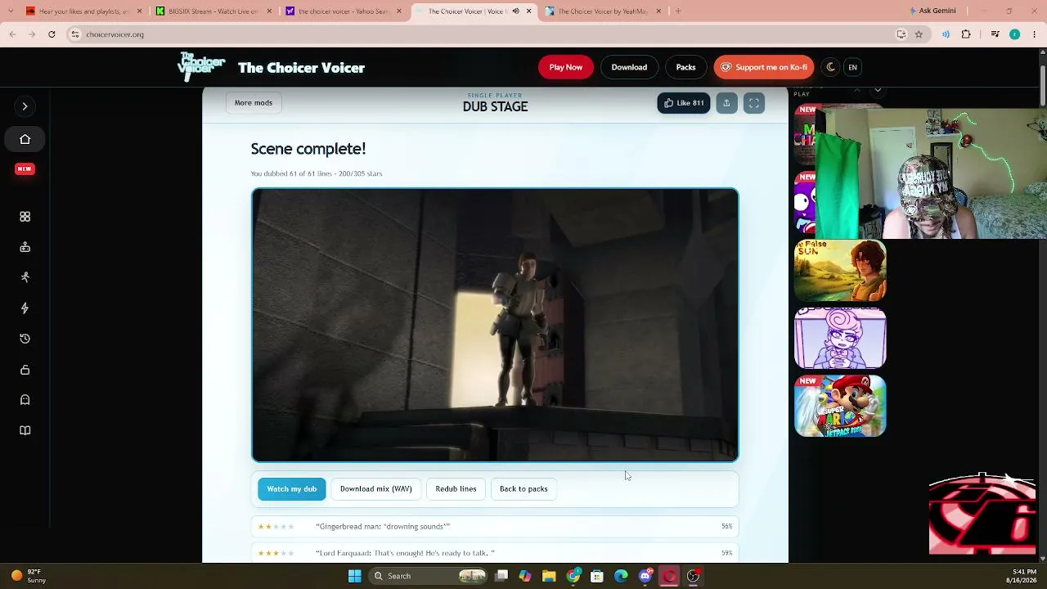Mute the audio icon on active tab
The height and width of the screenshot is (589, 1047).
coord(515,11)
